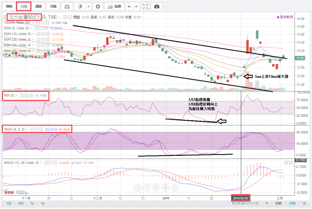Remove the MACD indicator
312x209 pixels.
point(55,163)
